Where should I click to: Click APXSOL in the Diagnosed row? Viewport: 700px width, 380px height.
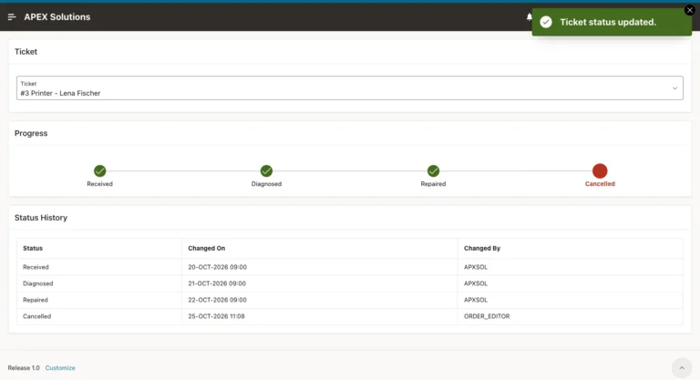coord(476,283)
